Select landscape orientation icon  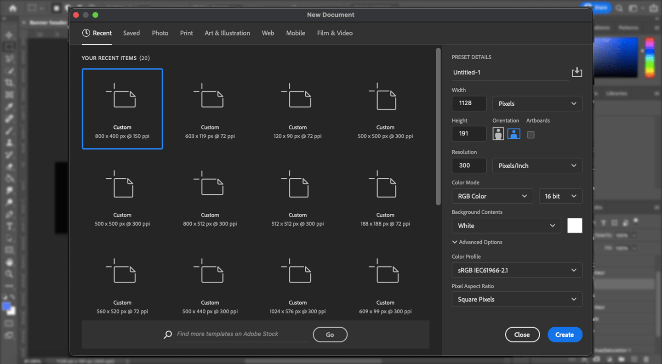pyautogui.click(x=514, y=134)
